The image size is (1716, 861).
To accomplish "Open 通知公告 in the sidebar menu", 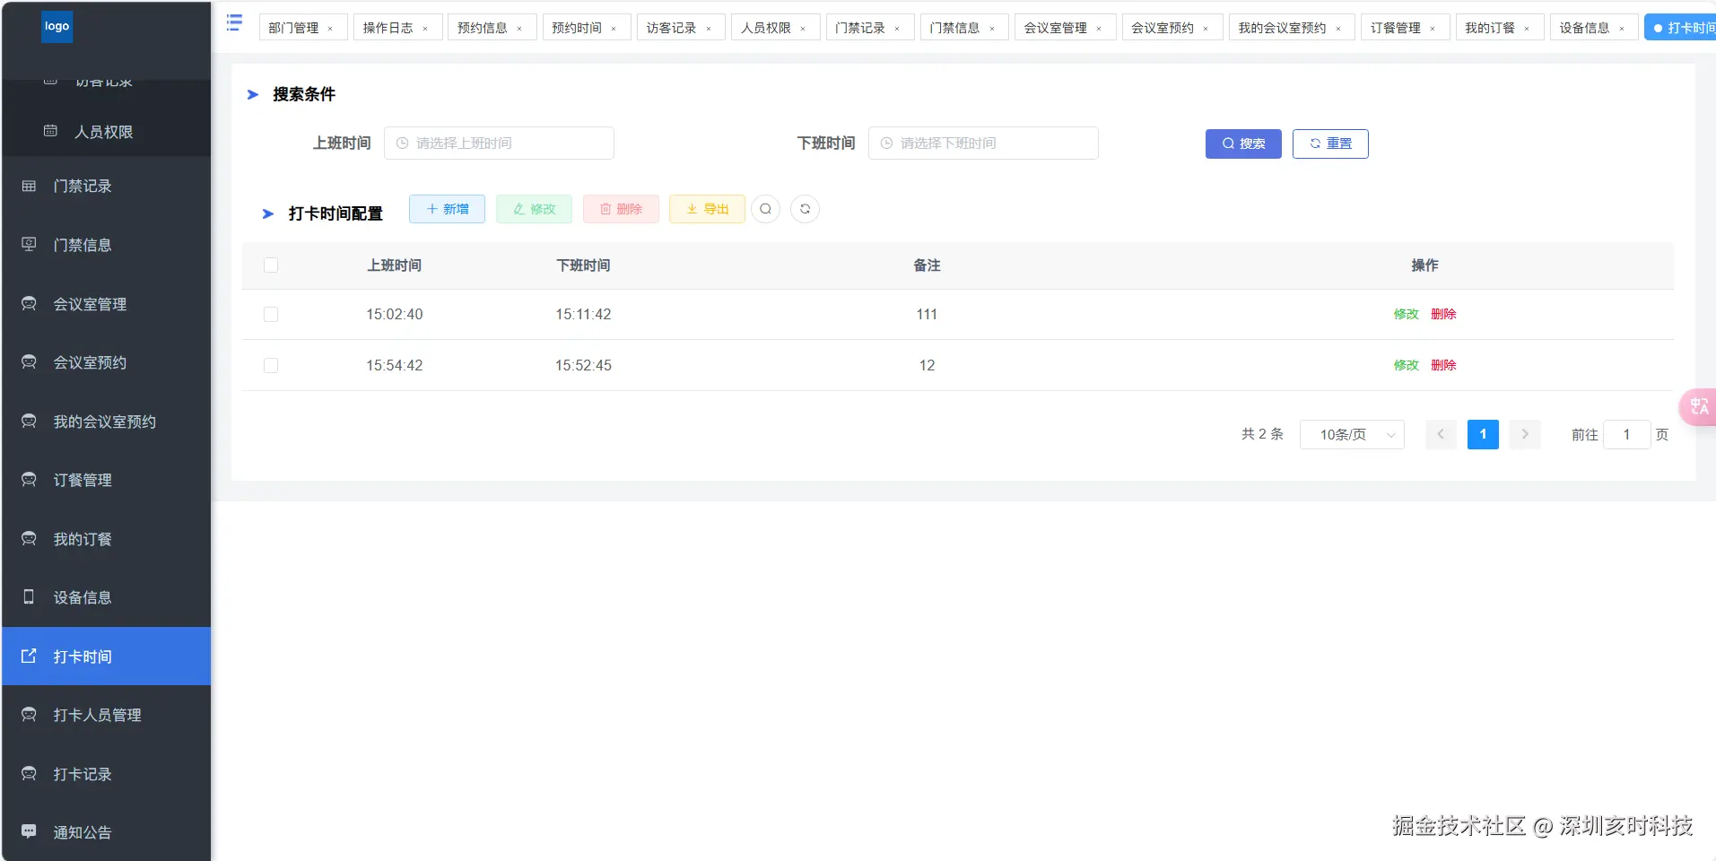I will click(x=107, y=832).
